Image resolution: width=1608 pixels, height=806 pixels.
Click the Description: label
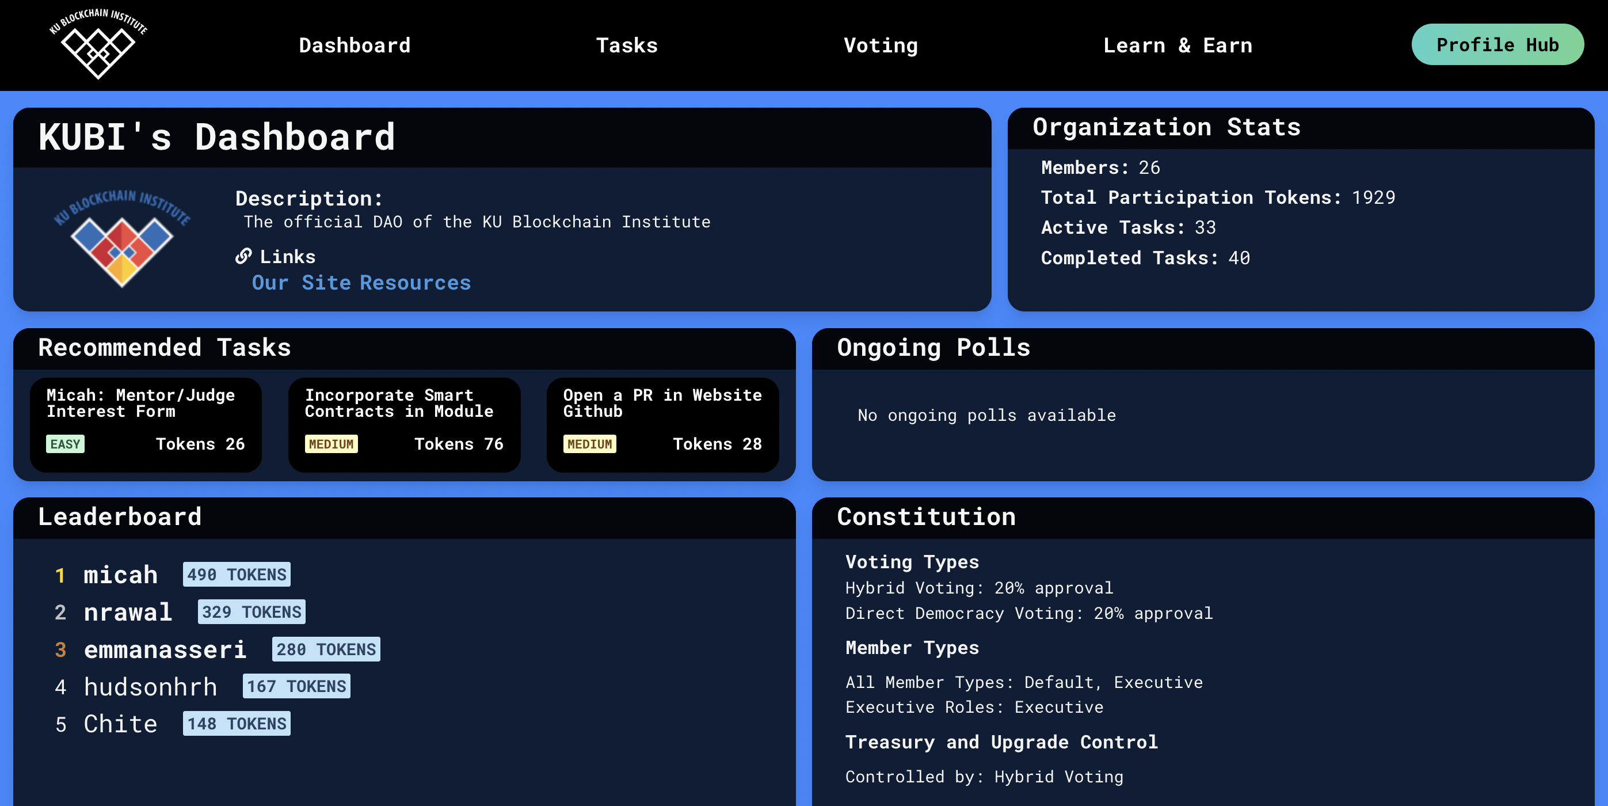pyautogui.click(x=309, y=199)
